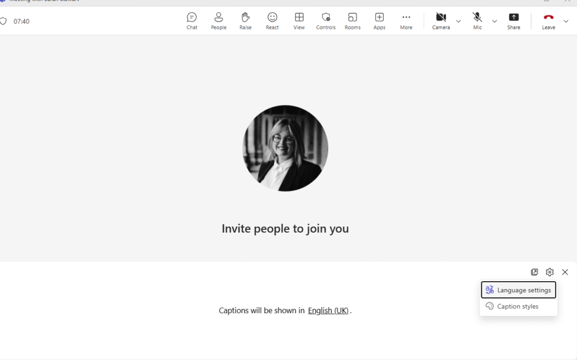Image resolution: width=577 pixels, height=360 pixels.
Task: Open the More options menu
Action: (x=406, y=21)
